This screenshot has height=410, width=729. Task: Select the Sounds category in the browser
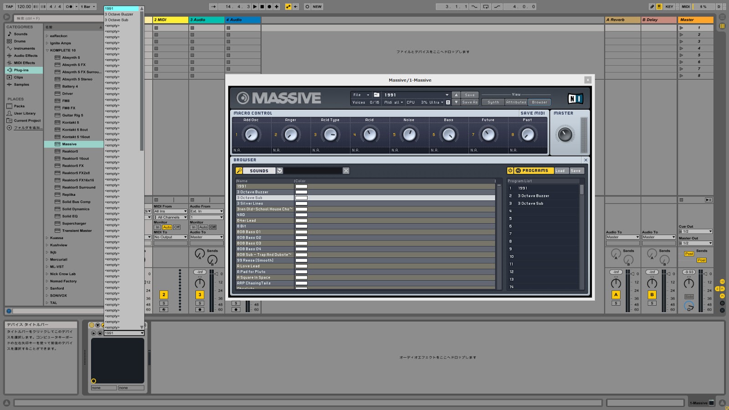pos(21,34)
